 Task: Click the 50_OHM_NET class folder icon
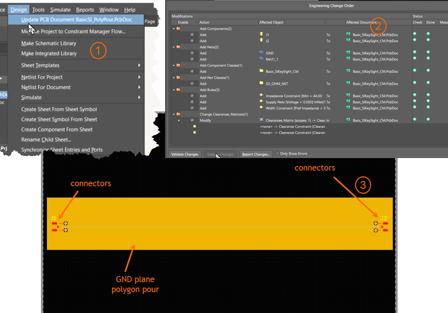coord(261,83)
